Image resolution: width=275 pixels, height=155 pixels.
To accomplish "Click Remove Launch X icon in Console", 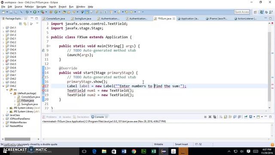I will point(210,117).
